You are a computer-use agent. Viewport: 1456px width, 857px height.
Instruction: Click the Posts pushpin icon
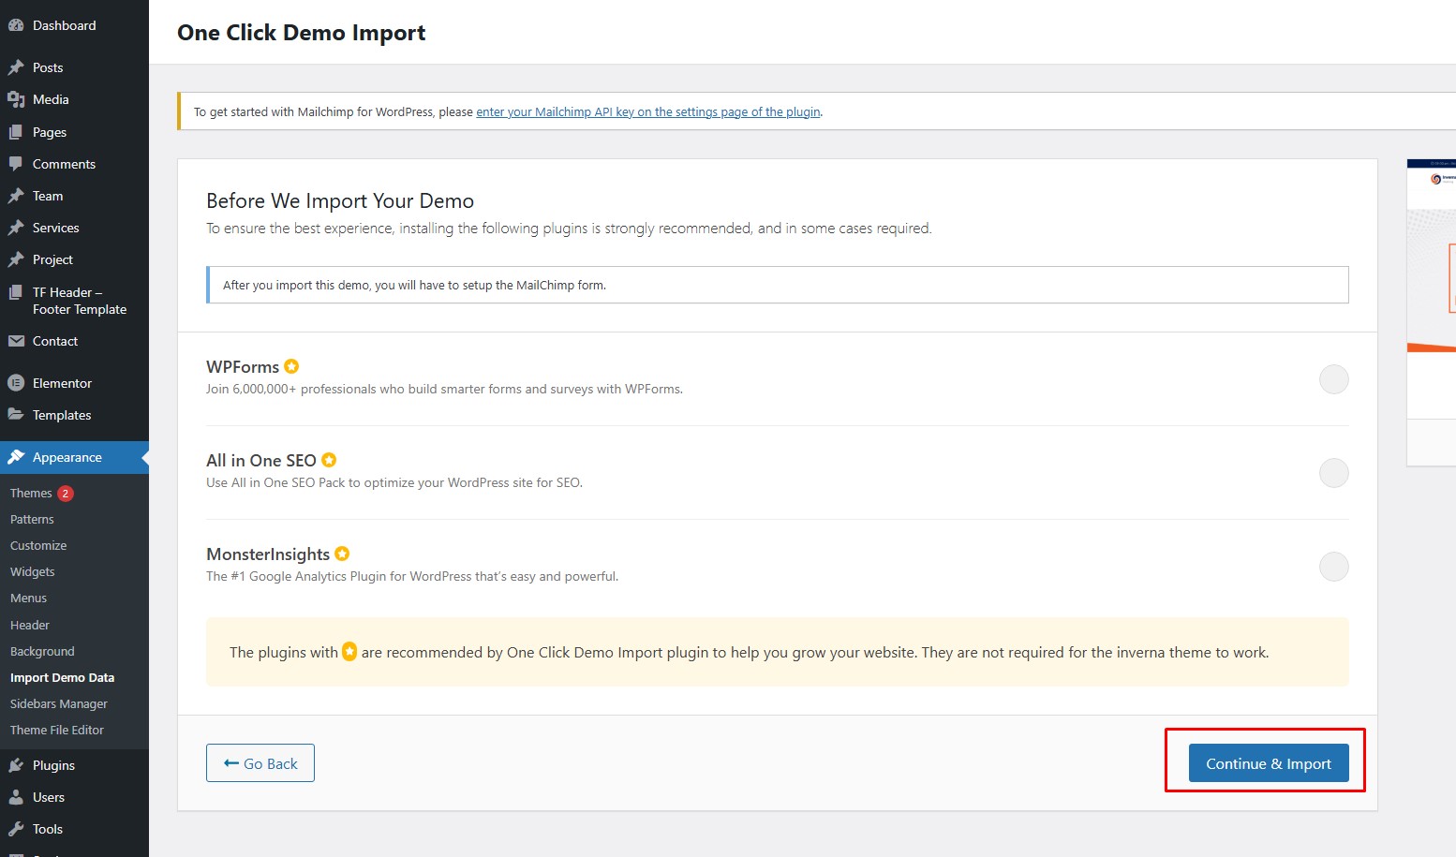(x=16, y=67)
